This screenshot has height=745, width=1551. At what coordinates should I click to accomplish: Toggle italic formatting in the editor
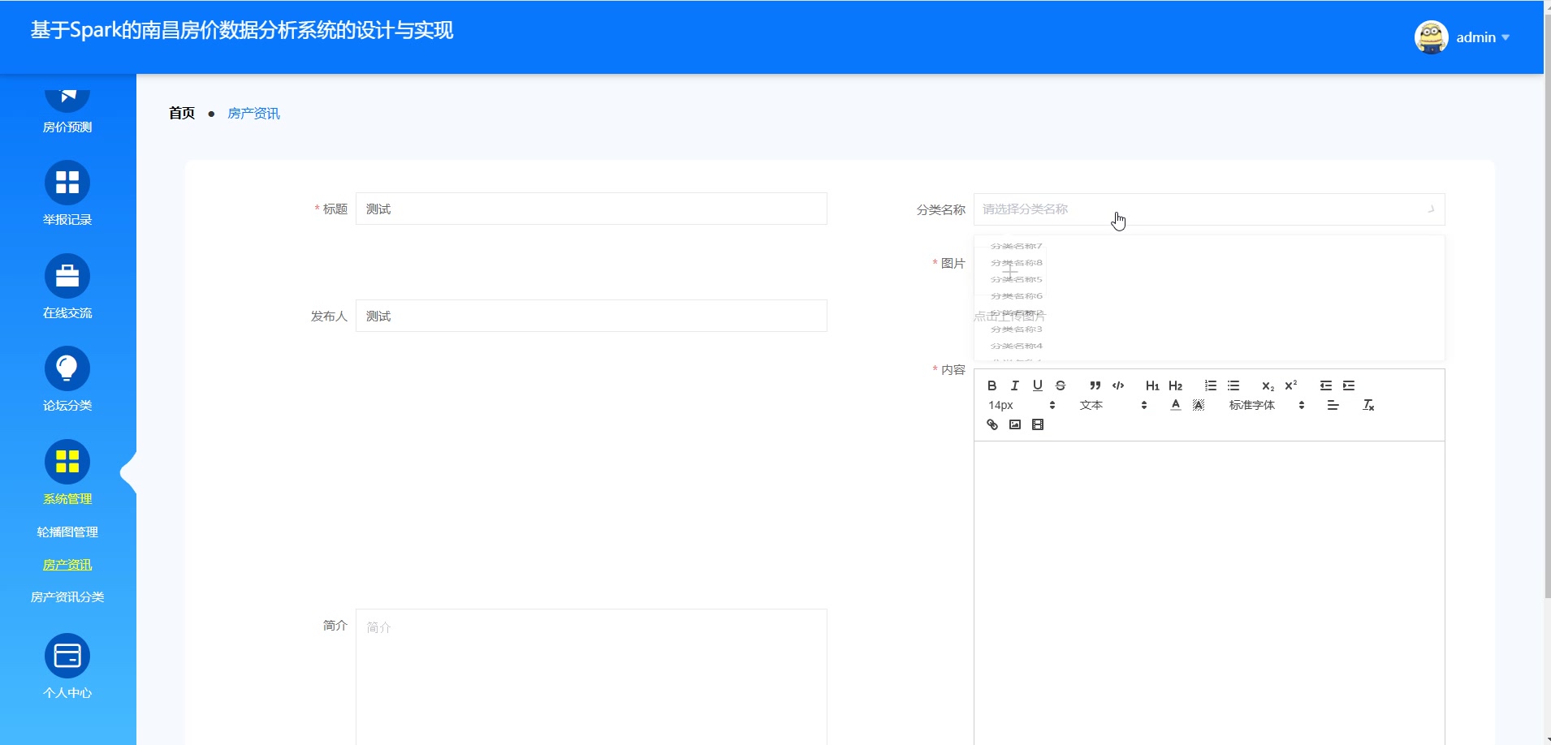1014,385
